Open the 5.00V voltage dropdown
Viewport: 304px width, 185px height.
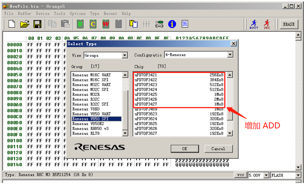click(x=266, y=175)
